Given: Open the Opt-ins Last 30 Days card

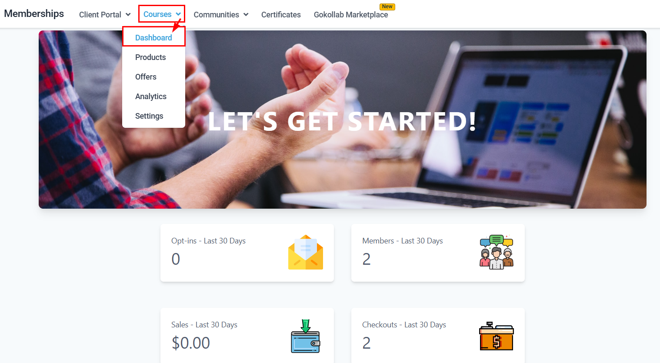Looking at the screenshot, I should 247,253.
